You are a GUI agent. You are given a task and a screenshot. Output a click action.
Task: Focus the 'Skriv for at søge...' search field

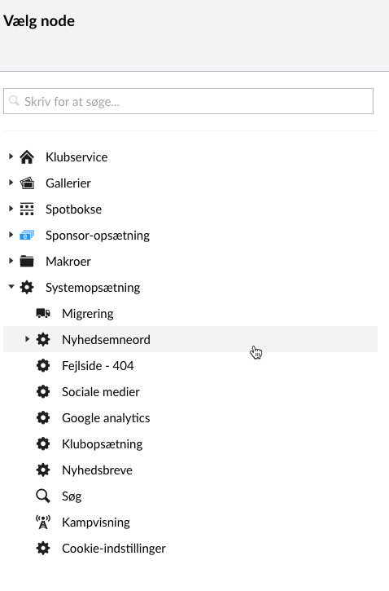[189, 101]
